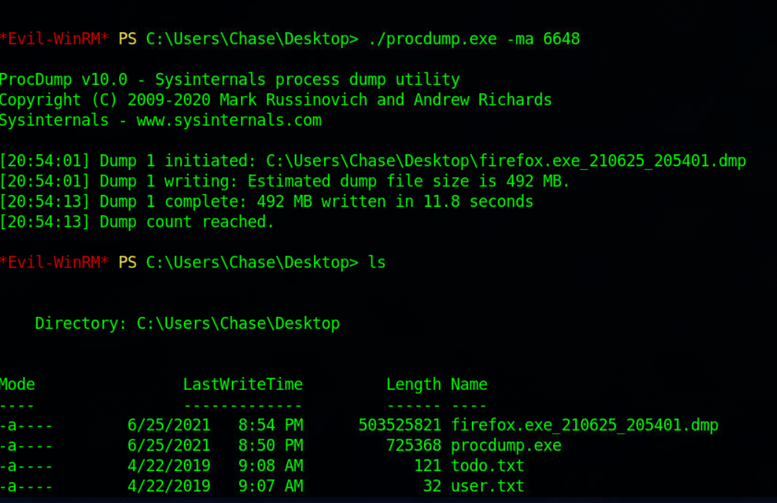Click the './procdump.exe -ma 6648' command text
Image resolution: width=777 pixels, height=503 pixels.
pos(473,39)
